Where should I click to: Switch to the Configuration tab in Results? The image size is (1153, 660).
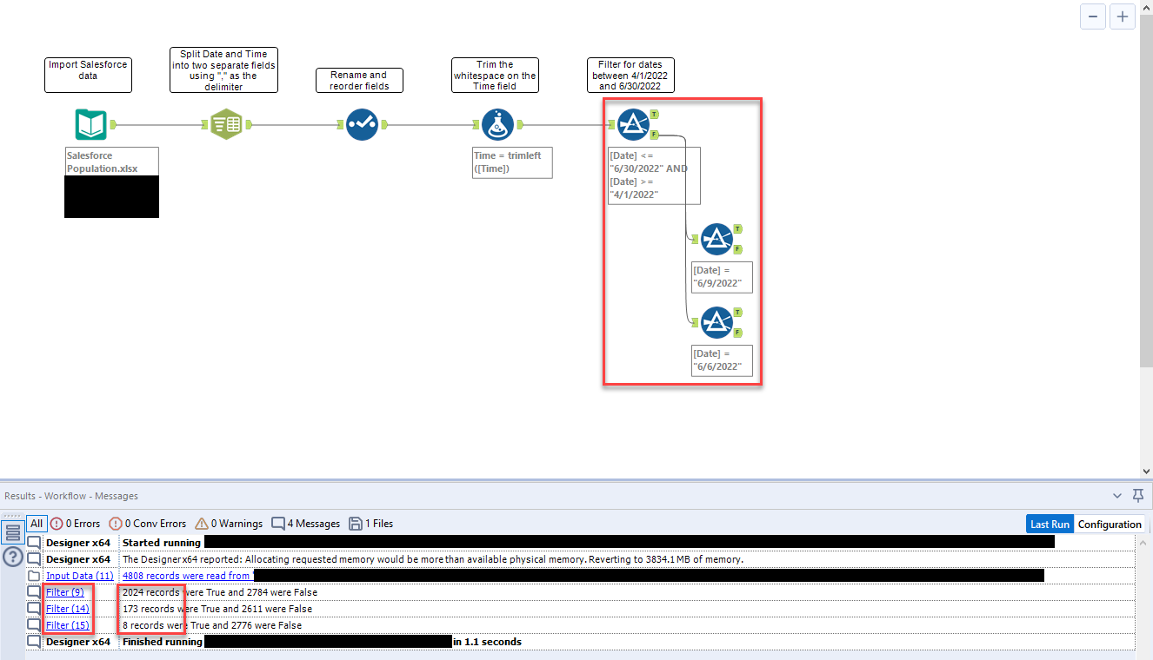1110,524
